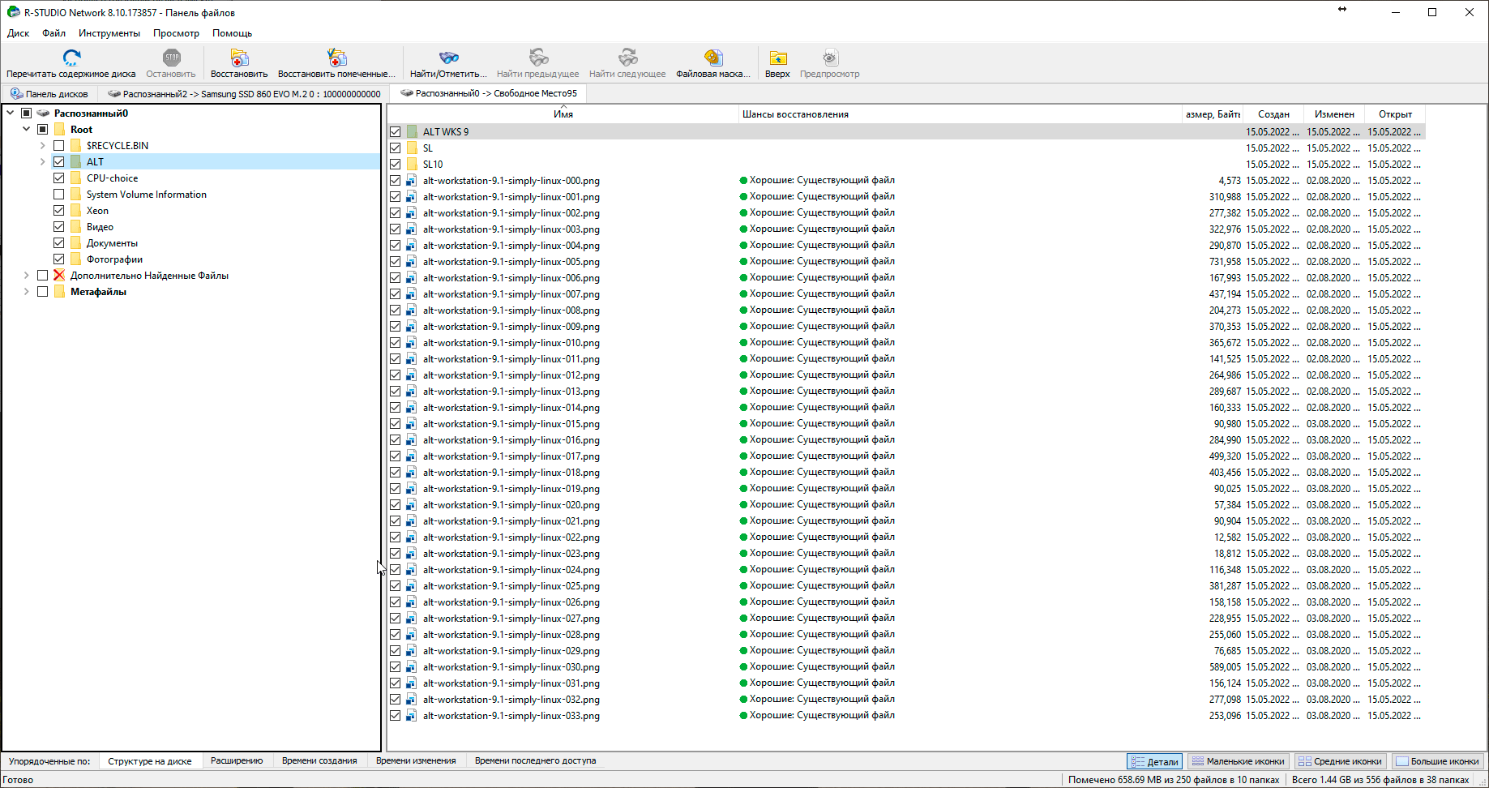Sort by Времени последнего доступа

(x=535, y=761)
